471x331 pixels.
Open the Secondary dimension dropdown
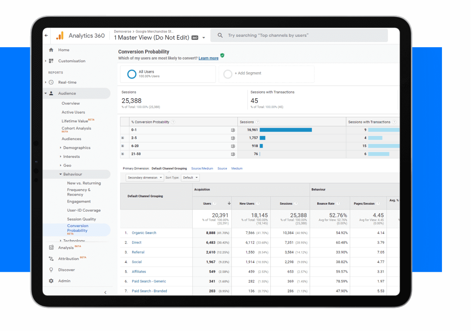tap(145, 177)
